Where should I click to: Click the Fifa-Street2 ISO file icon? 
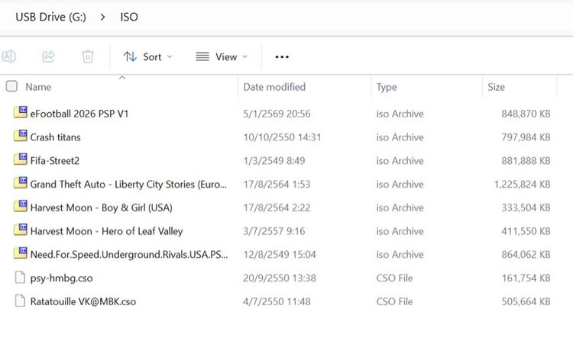pos(21,161)
